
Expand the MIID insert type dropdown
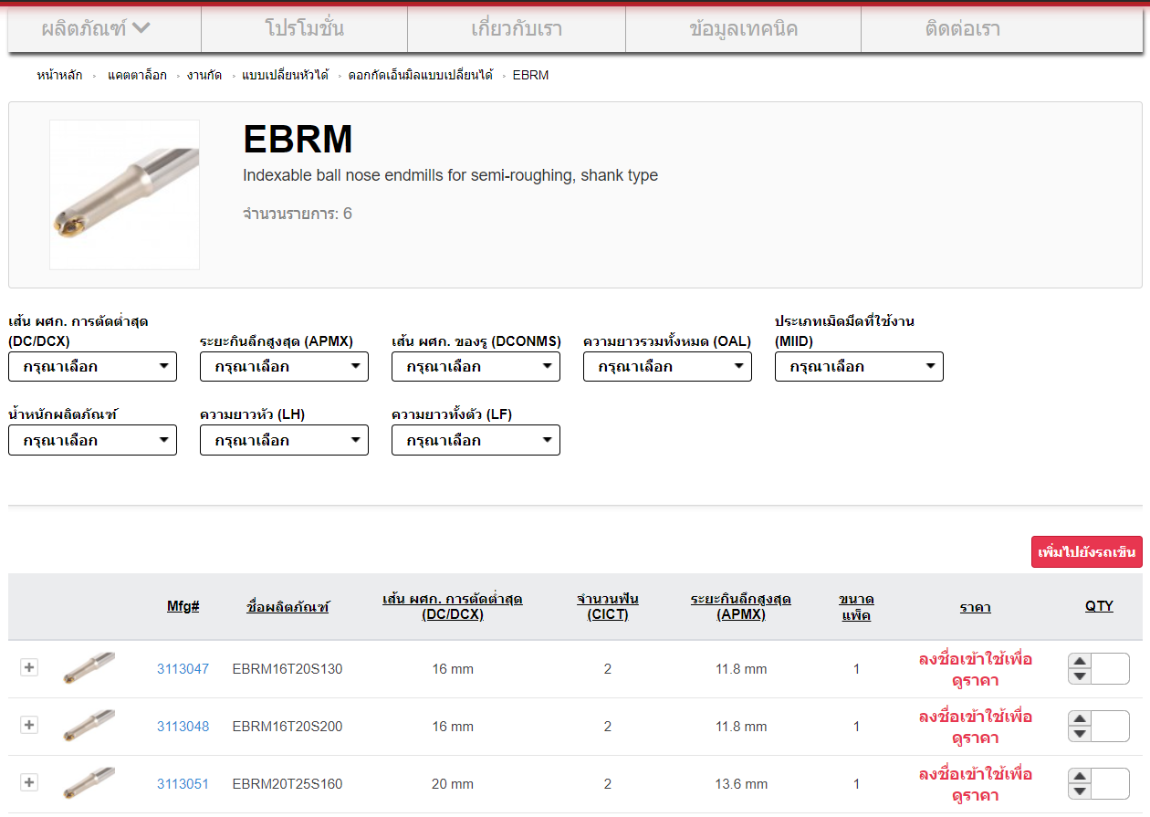[859, 367]
